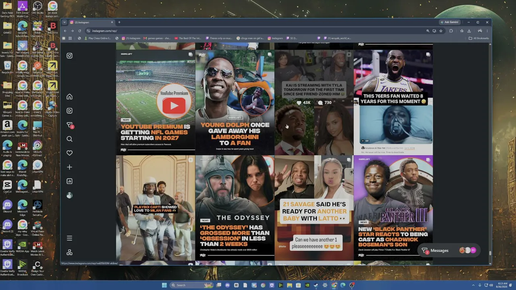Bookmark this page with the star icon

point(441,31)
